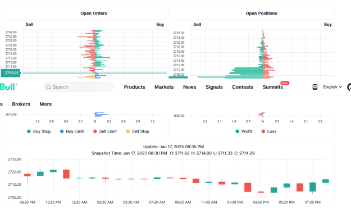Image resolution: width=351 pixels, height=215 pixels.
Task: Click the 2679.00 price label
Action: 11,115
